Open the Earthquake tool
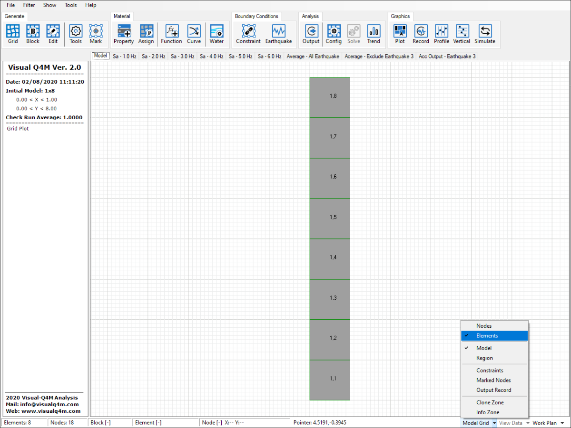 [x=279, y=34]
